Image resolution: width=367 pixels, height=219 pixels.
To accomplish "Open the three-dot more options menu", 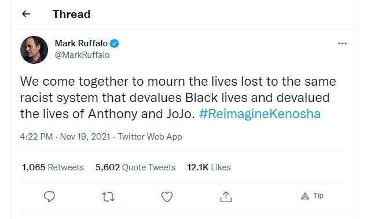I will 342,43.
